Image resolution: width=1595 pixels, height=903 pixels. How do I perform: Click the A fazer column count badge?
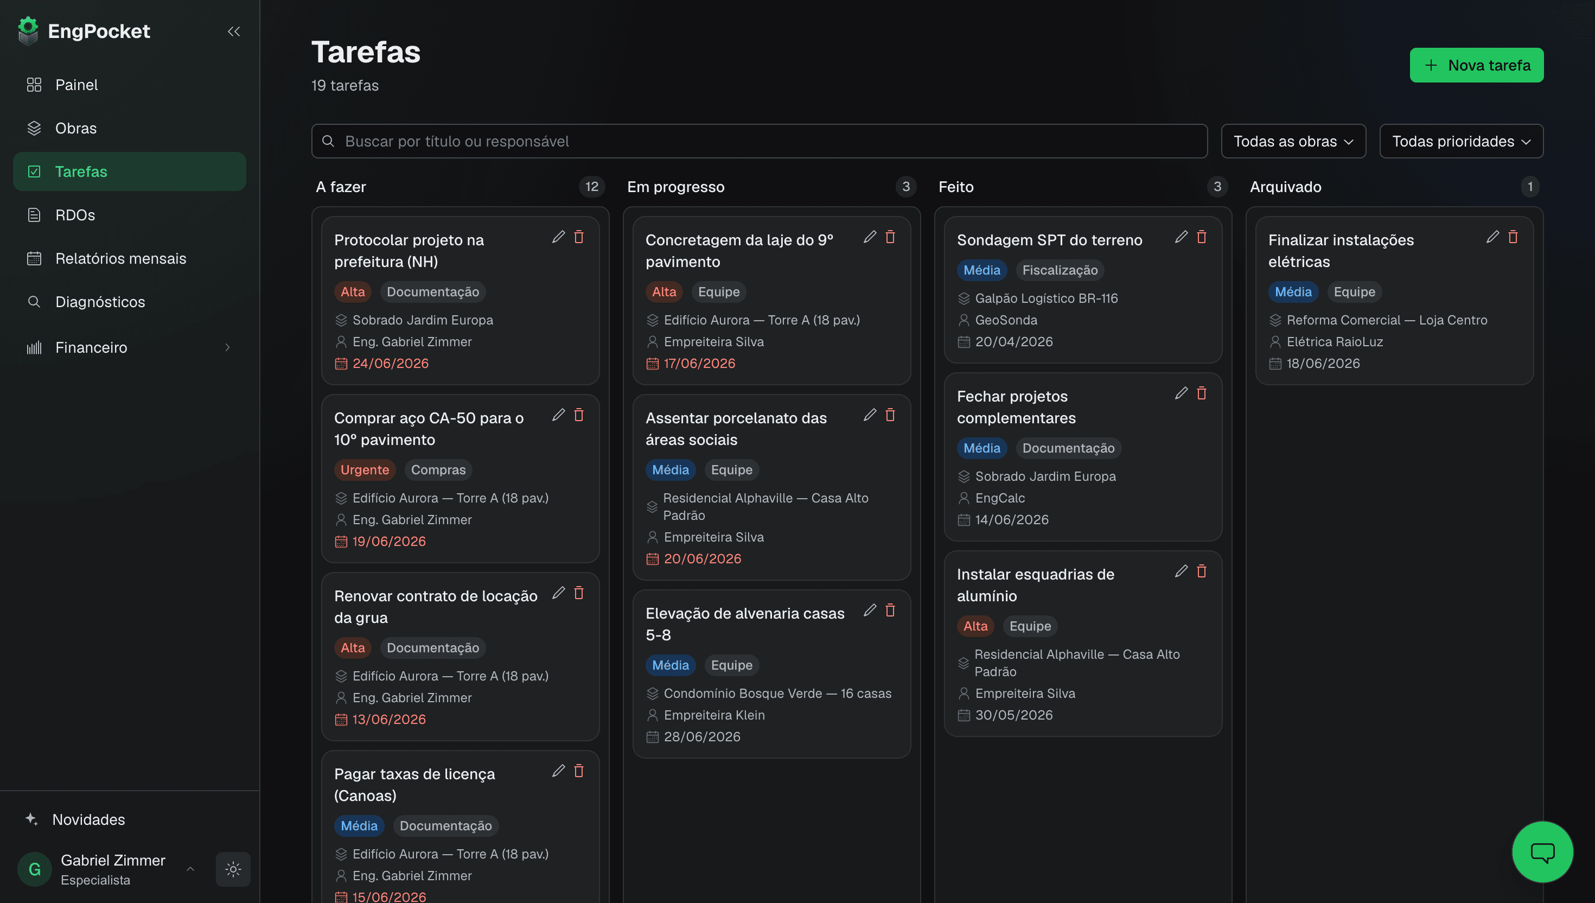tap(592, 187)
